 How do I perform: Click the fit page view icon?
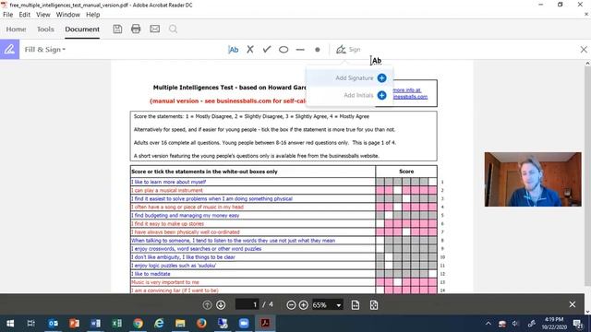pyautogui.click(x=355, y=305)
